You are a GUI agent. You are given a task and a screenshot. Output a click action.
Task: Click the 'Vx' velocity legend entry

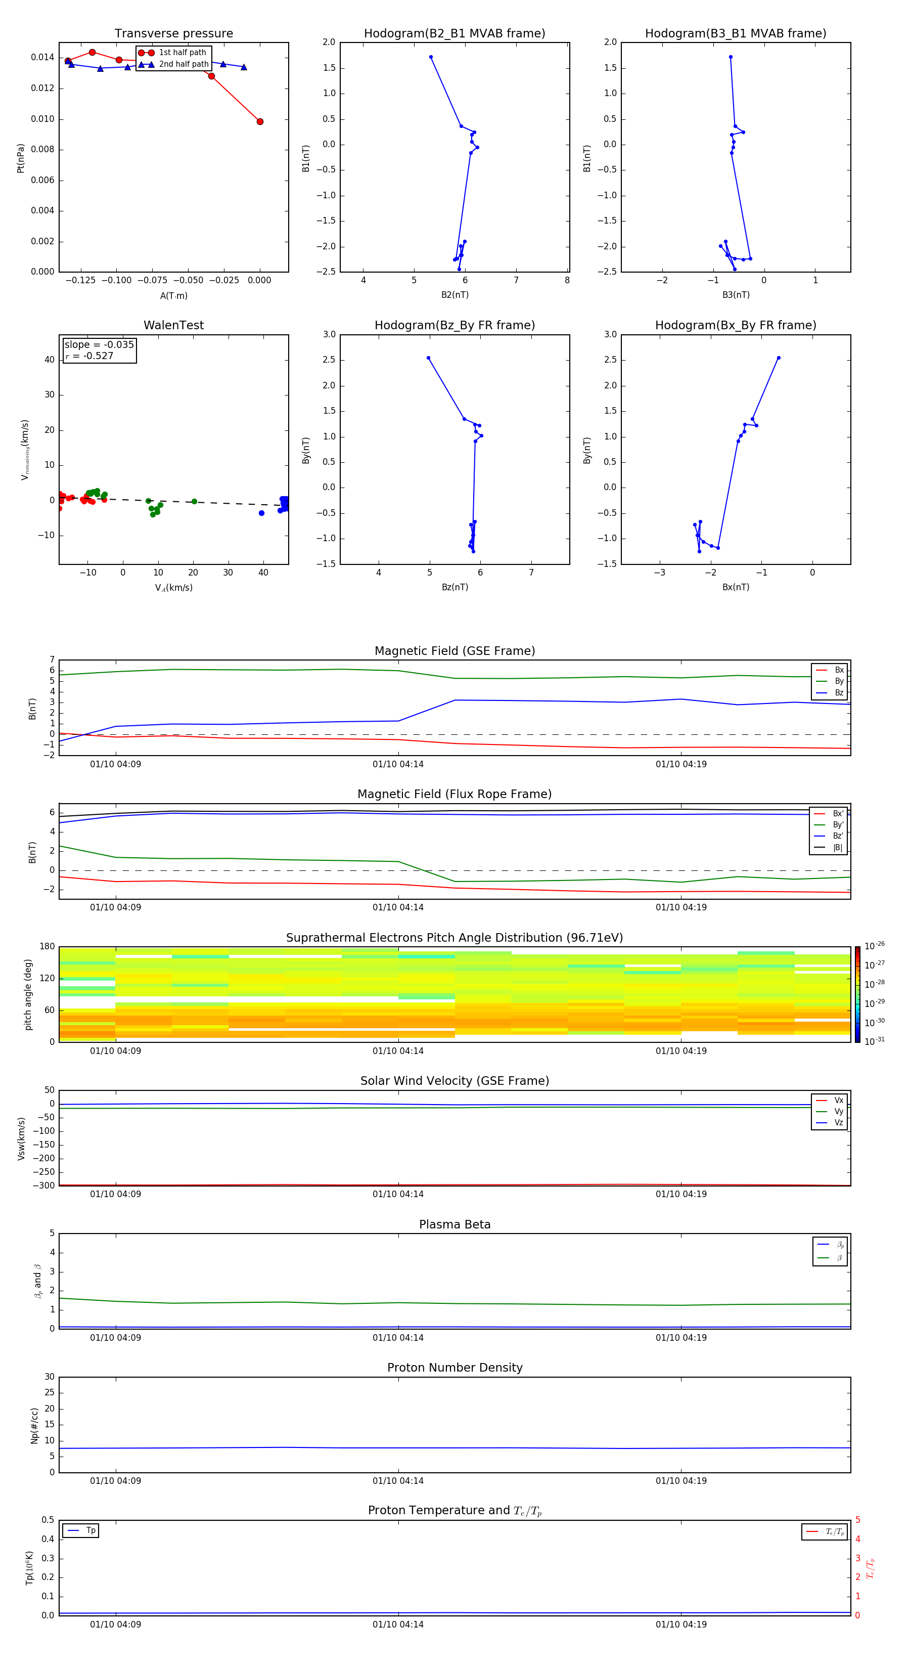pyautogui.click(x=830, y=1100)
